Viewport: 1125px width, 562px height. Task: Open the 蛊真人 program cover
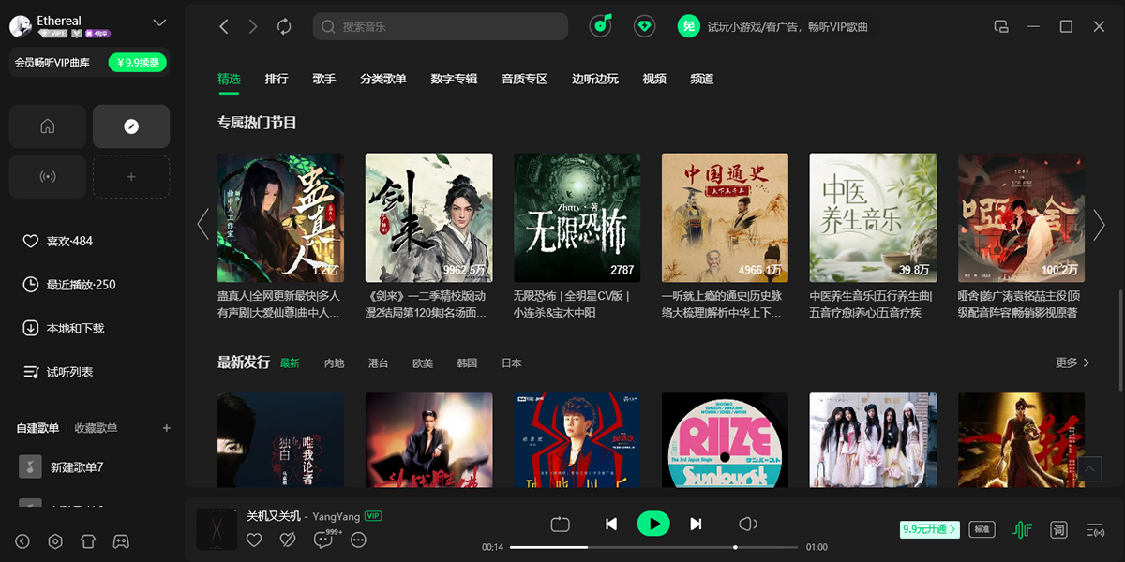pos(280,217)
